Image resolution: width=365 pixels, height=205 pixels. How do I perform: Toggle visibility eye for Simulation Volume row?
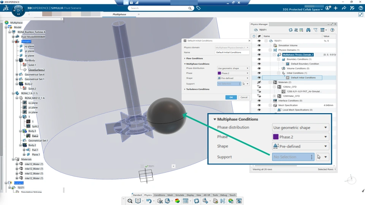click(x=259, y=46)
